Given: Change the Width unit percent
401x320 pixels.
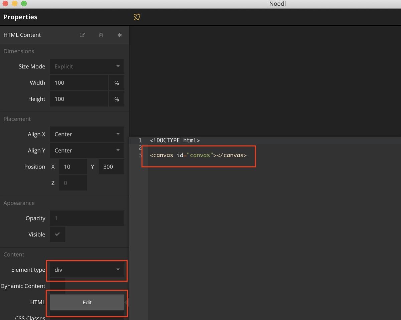Looking at the screenshot, I should tap(117, 83).
